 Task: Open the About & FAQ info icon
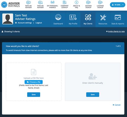76,2
